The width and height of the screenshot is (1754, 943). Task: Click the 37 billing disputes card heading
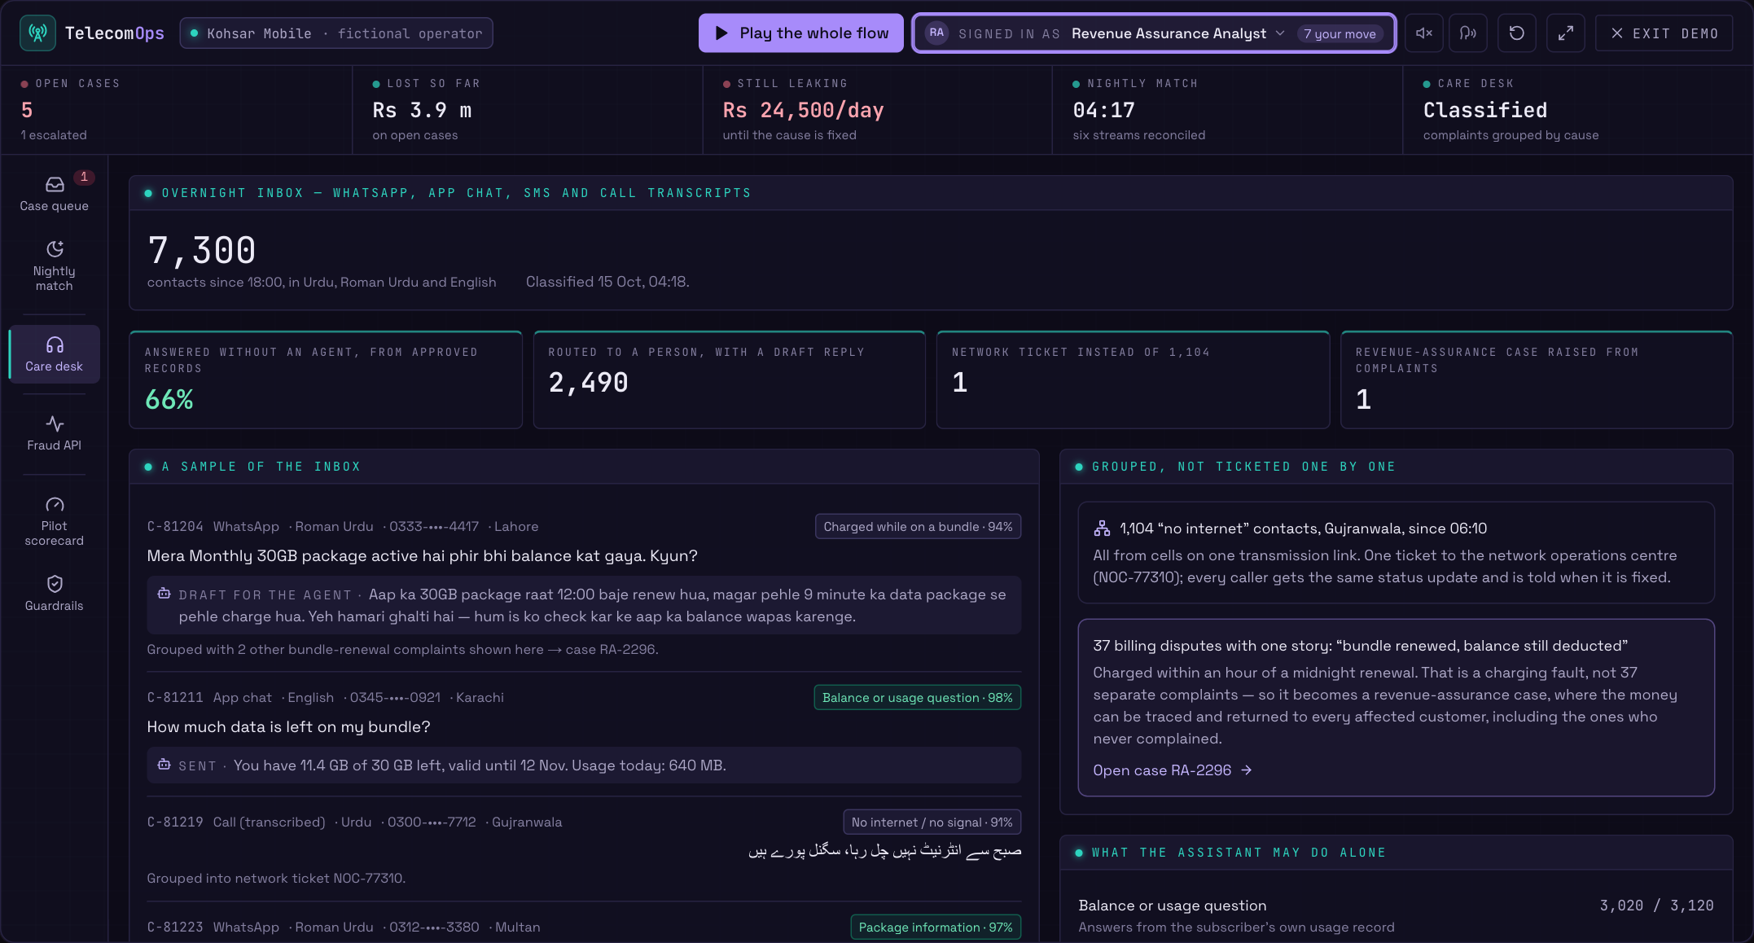point(1360,646)
